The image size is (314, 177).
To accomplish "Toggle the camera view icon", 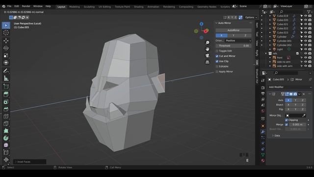I will click(x=208, y=56).
